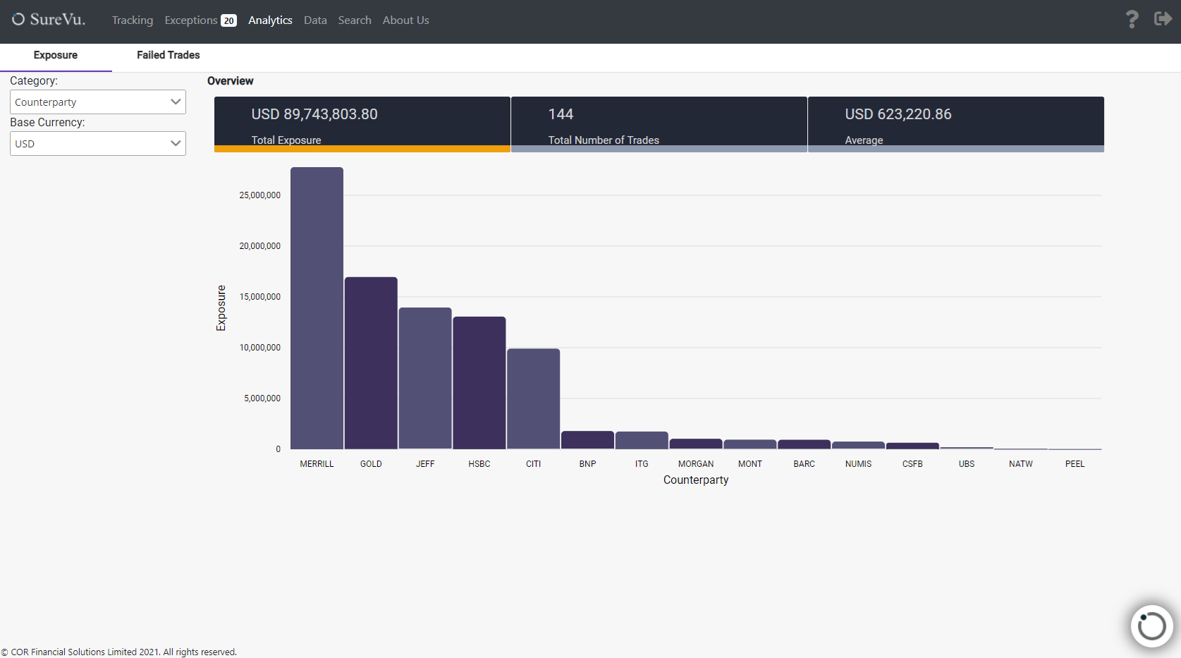
Task: Click the MONT axis label
Action: pos(750,464)
